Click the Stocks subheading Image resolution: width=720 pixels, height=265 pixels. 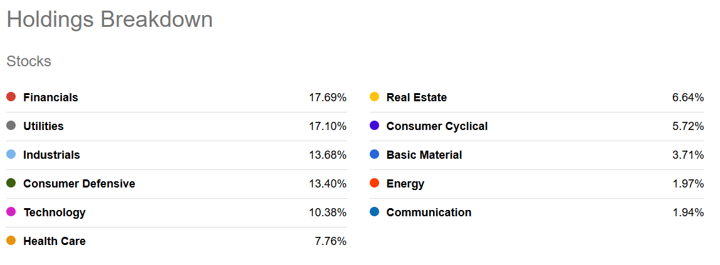pos(29,62)
